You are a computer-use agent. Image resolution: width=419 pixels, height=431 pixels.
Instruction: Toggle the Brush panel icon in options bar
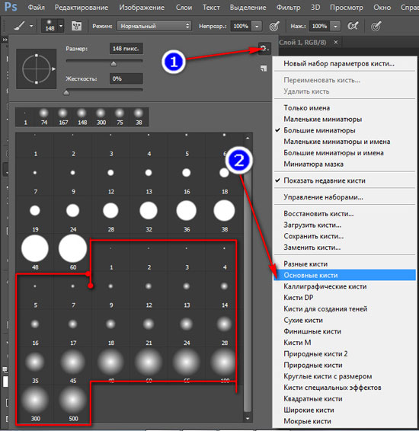point(76,26)
